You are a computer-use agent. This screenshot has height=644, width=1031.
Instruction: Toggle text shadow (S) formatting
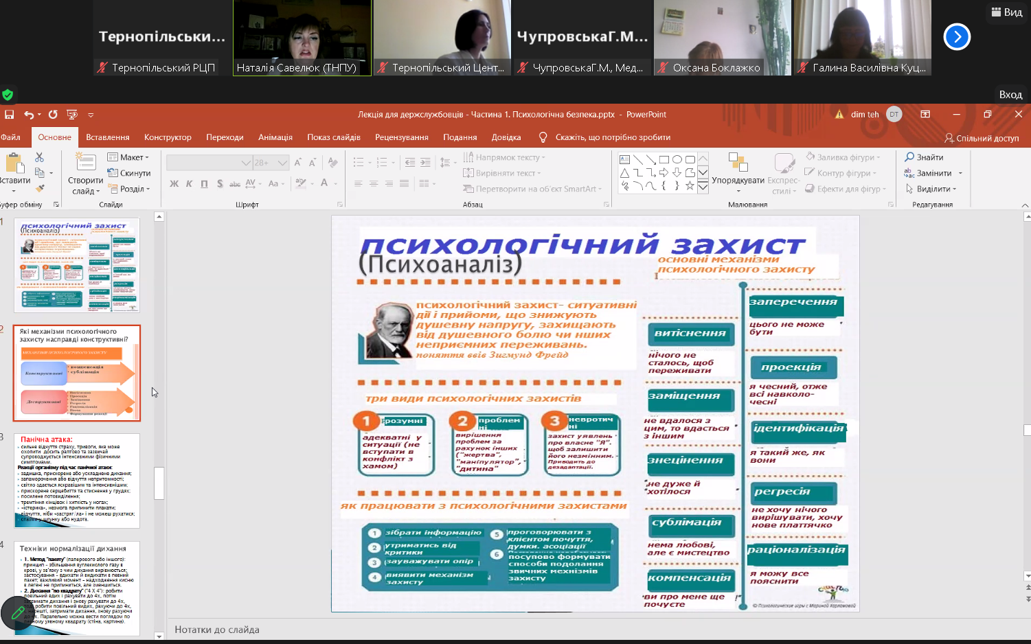click(x=219, y=183)
